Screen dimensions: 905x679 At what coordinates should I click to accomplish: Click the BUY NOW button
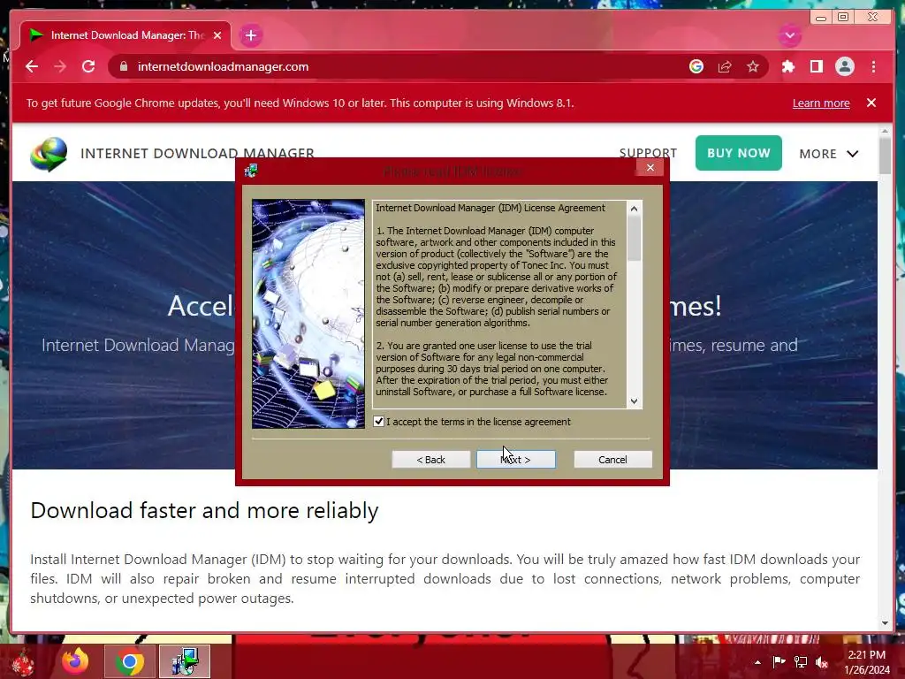pyautogui.click(x=738, y=153)
